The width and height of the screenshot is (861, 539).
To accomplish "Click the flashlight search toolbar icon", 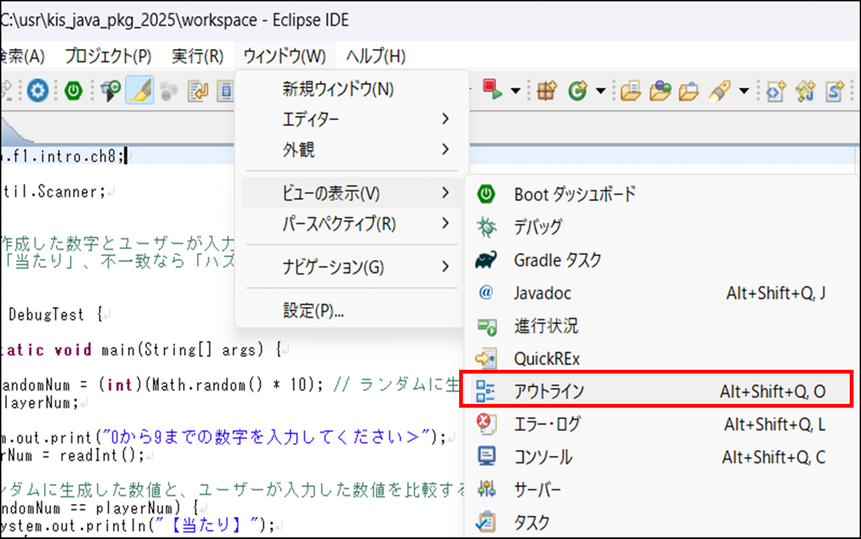I will tap(720, 90).
